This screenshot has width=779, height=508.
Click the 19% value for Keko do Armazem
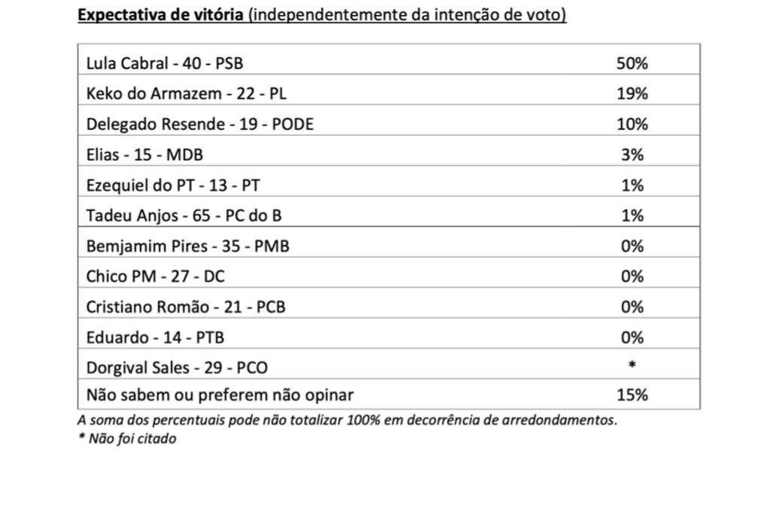coord(632,93)
